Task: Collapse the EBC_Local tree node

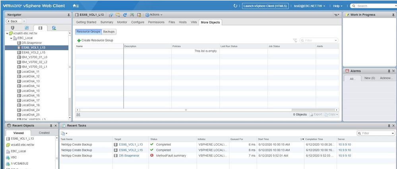Action: click(x=10, y=38)
